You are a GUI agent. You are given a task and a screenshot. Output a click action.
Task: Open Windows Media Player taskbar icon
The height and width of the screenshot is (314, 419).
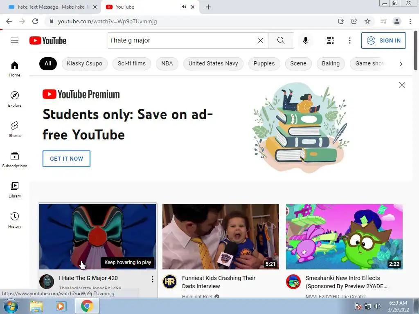(61, 306)
